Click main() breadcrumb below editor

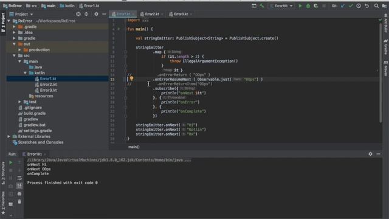point(134,147)
